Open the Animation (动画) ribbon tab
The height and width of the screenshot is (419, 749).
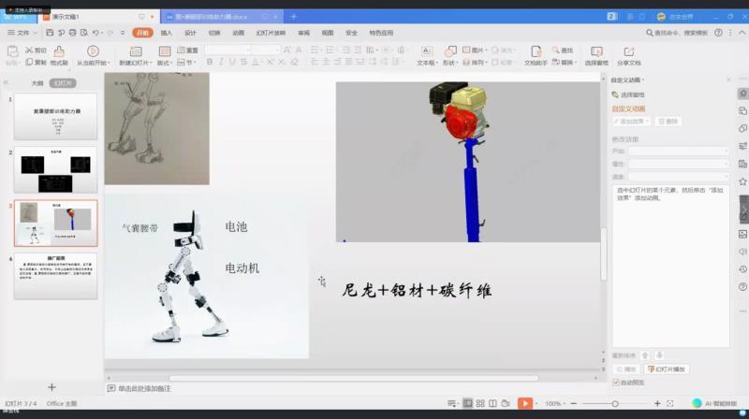tap(238, 33)
